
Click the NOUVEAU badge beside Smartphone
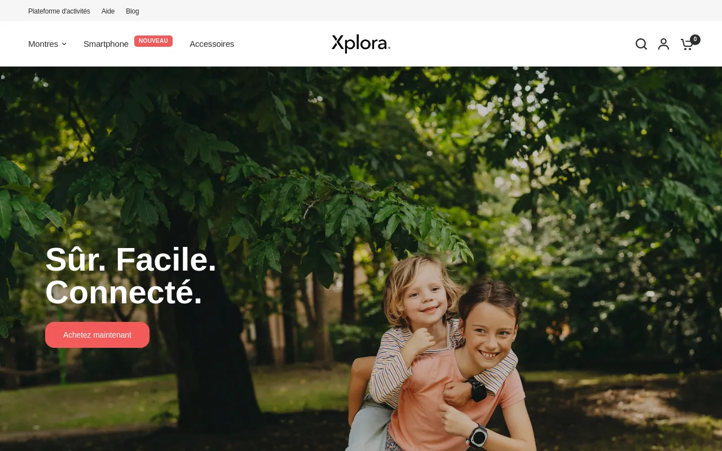point(153,41)
